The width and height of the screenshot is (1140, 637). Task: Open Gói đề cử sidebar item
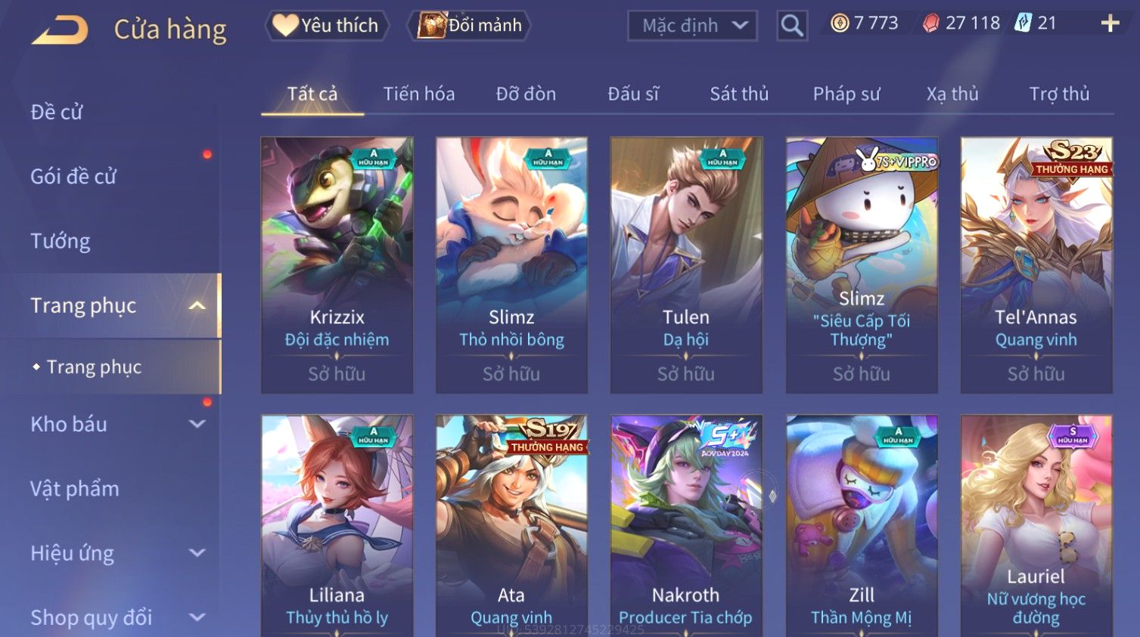(73, 177)
